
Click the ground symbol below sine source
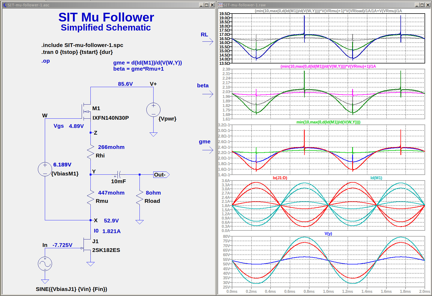point(45,281)
